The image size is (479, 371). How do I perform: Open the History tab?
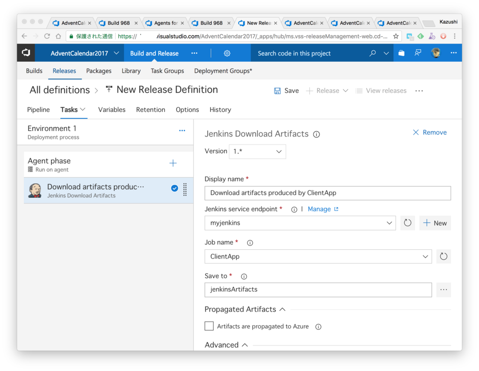point(220,110)
